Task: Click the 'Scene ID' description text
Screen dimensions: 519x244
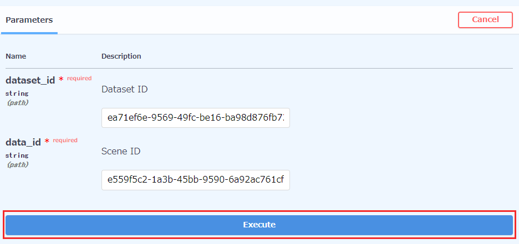Action: click(121, 151)
